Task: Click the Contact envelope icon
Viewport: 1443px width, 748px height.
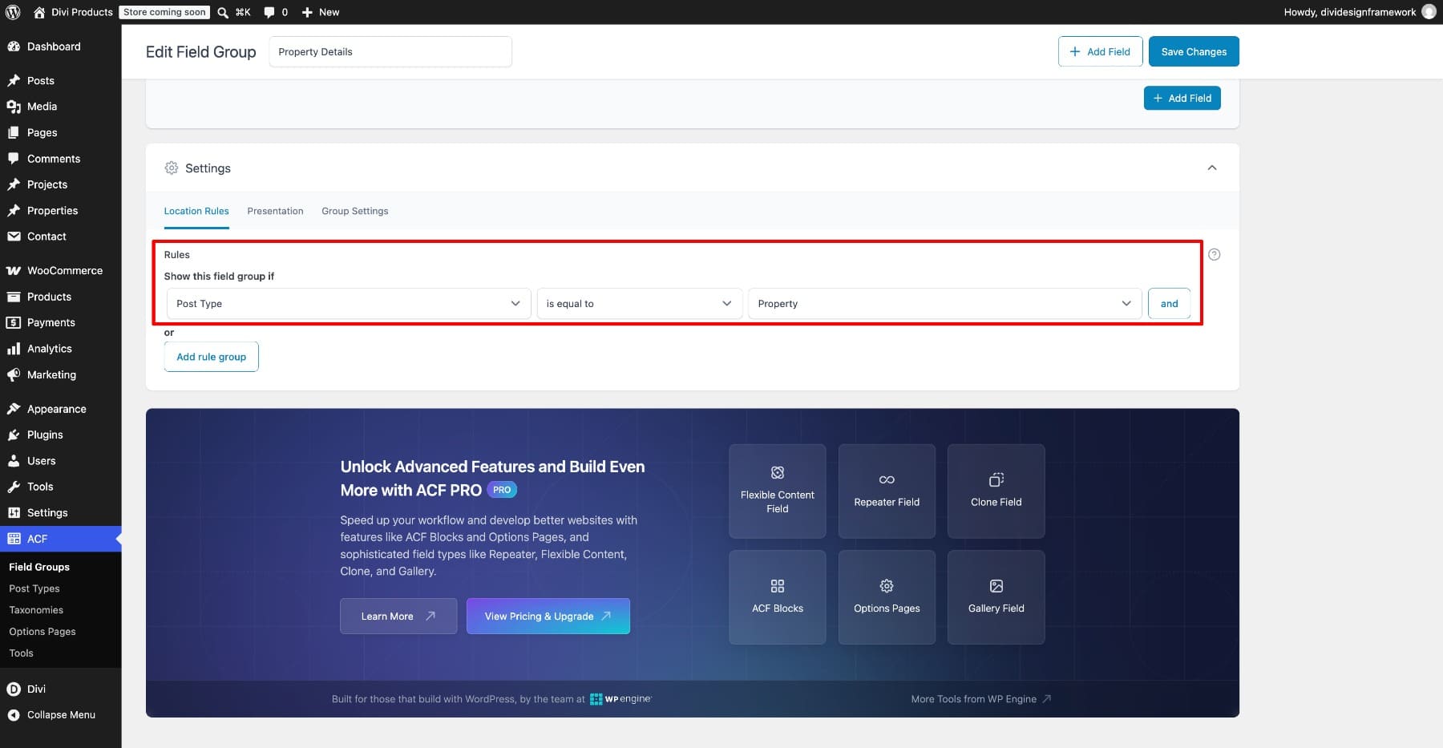Action: (x=14, y=237)
